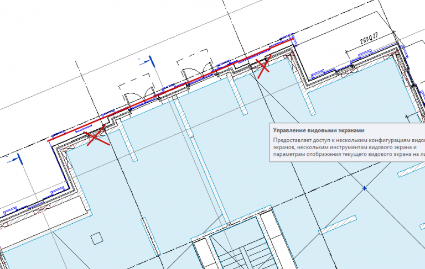Select the left double door swing
The width and height of the screenshot is (425, 269).
pyautogui.click(x=139, y=97)
